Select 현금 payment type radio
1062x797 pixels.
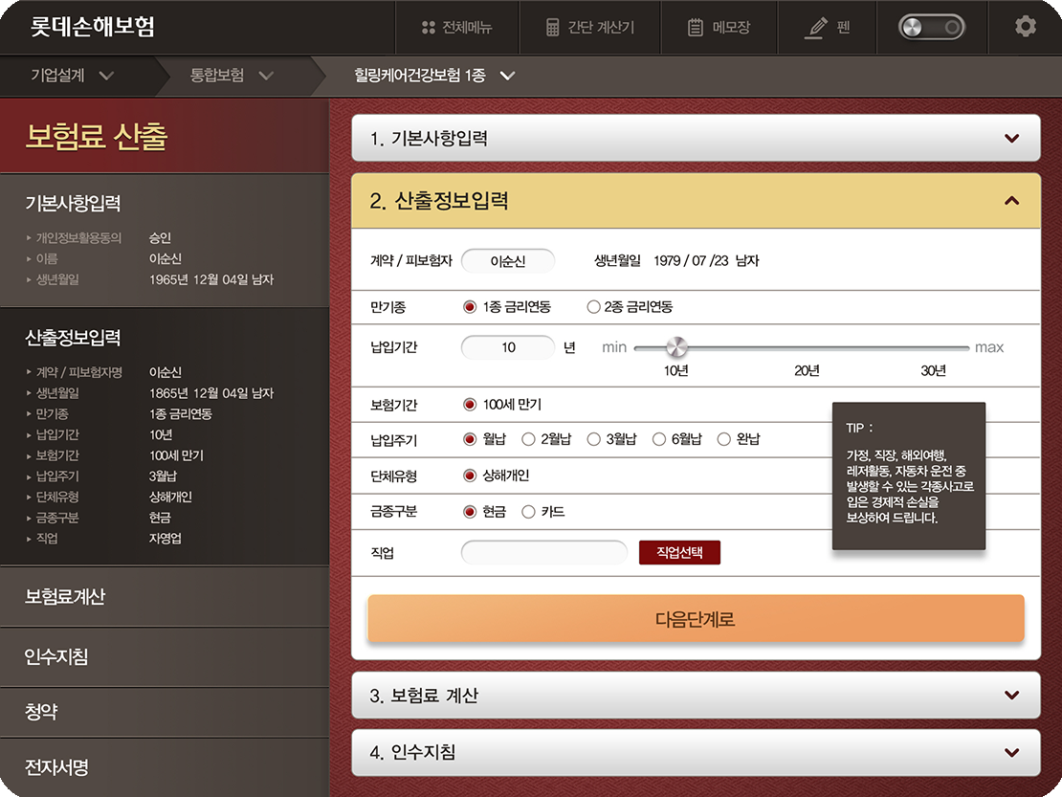click(470, 511)
